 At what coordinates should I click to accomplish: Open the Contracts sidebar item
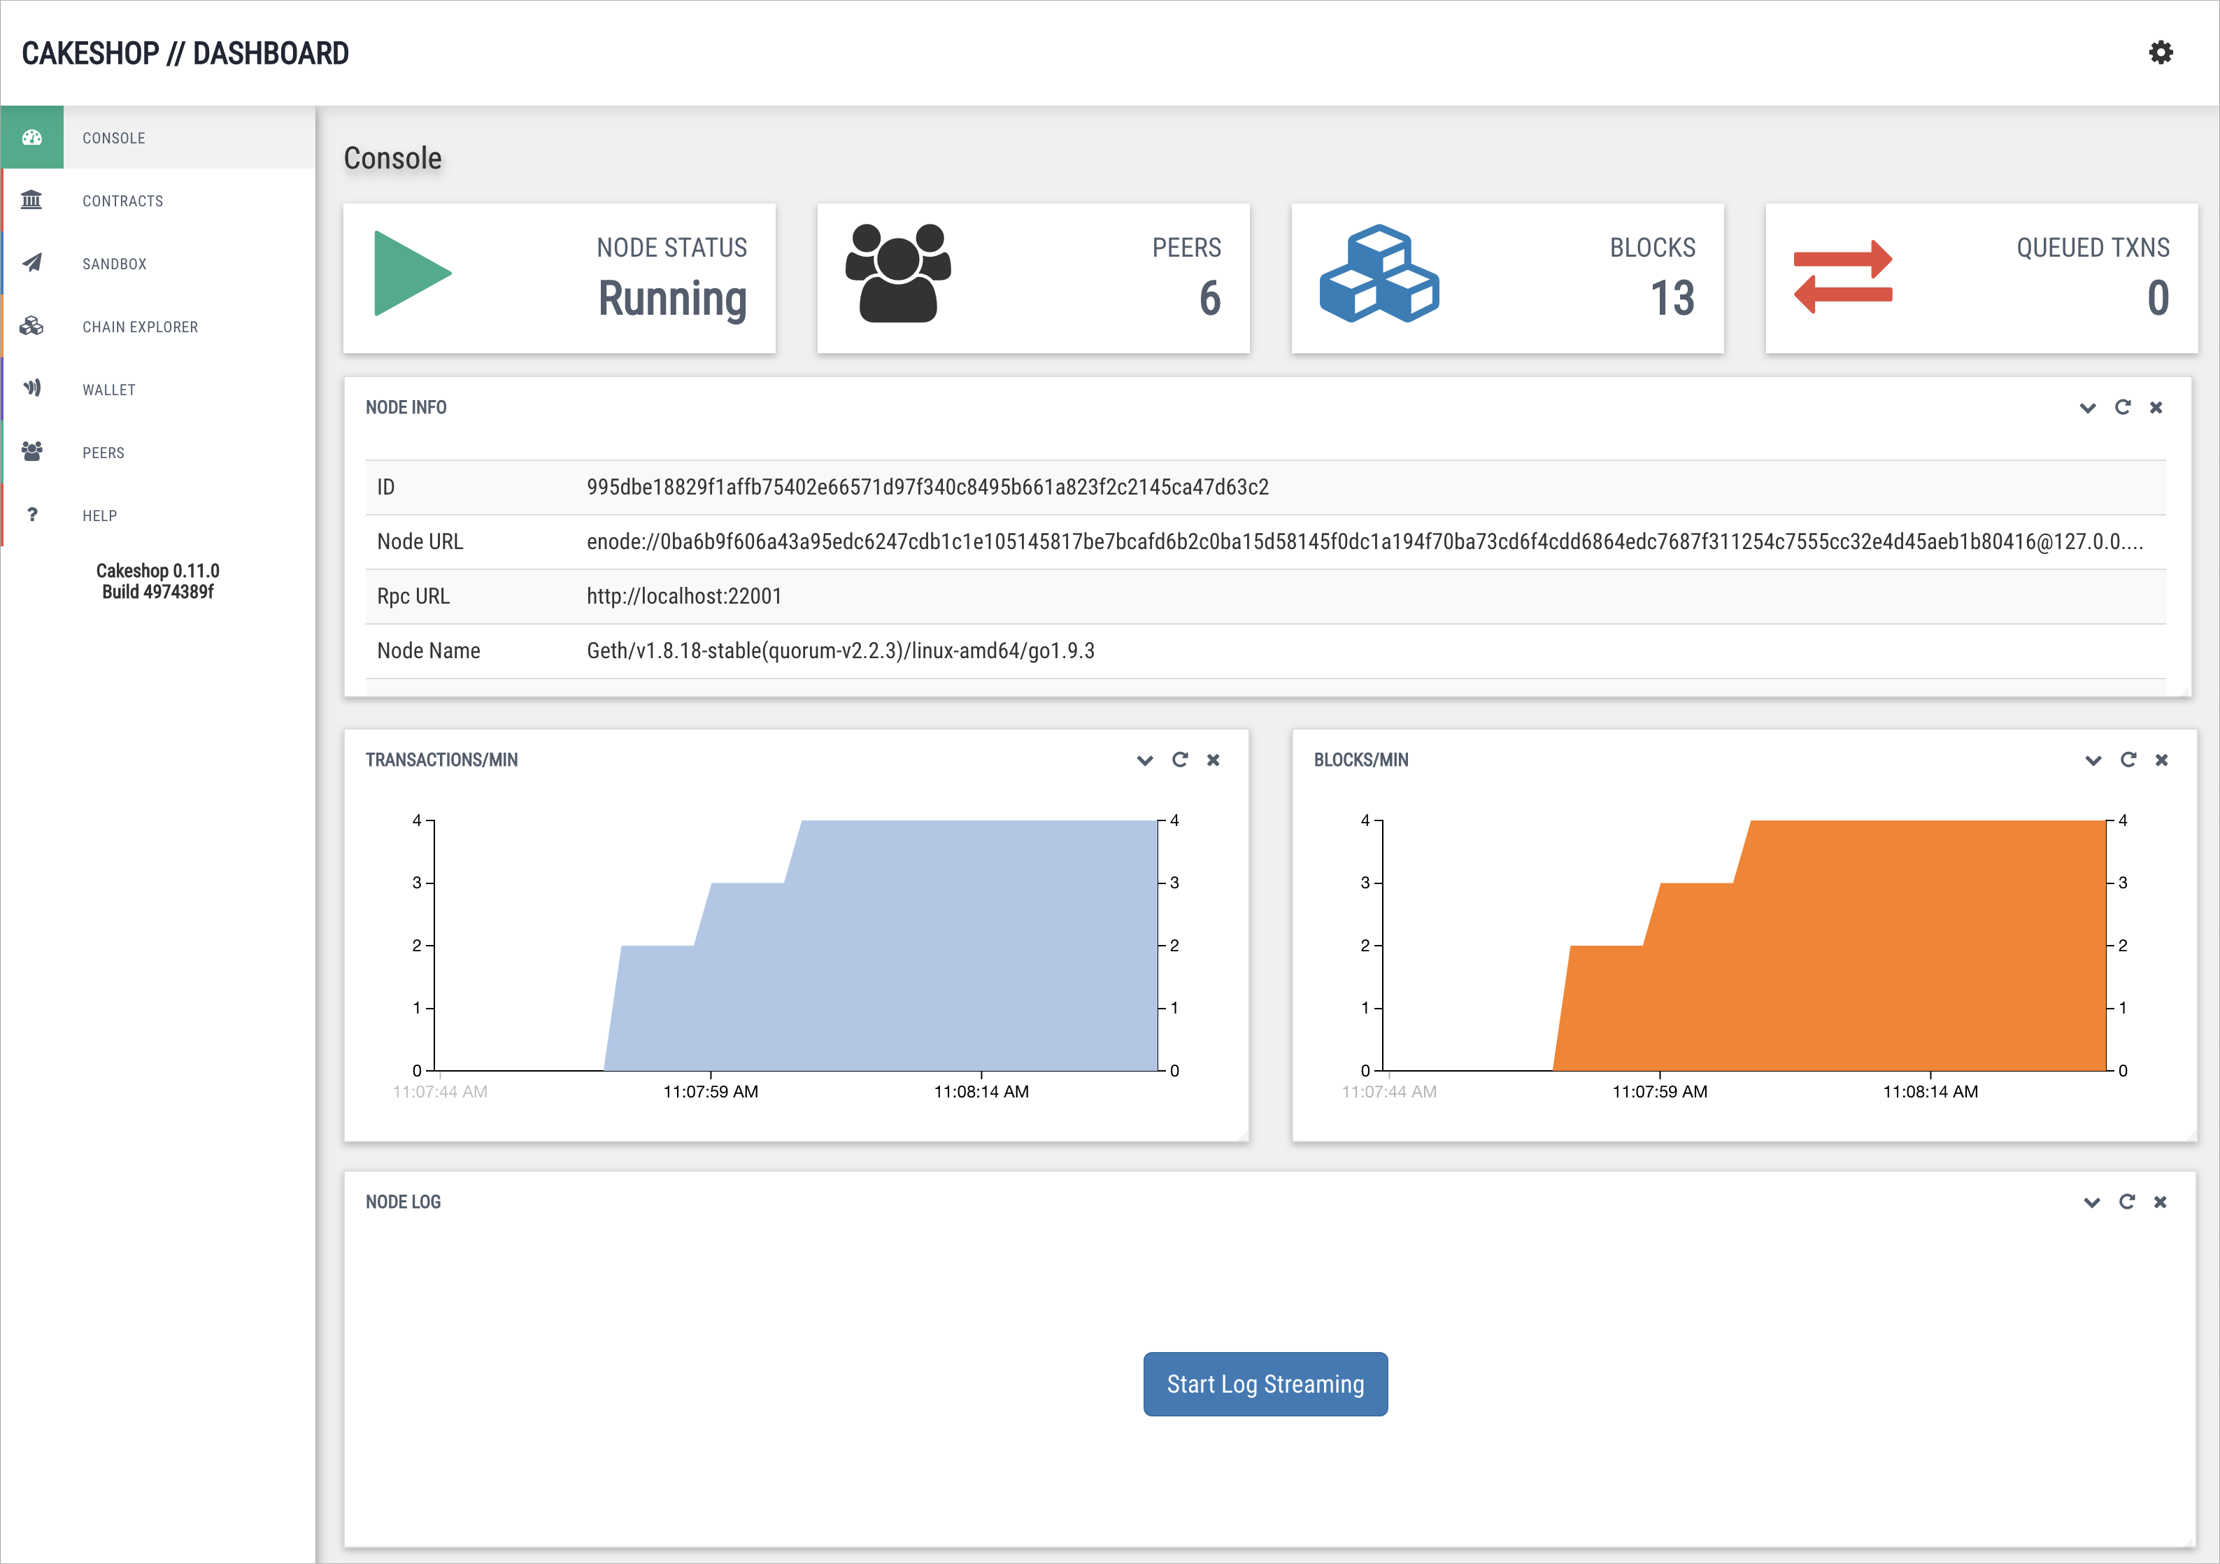[123, 201]
